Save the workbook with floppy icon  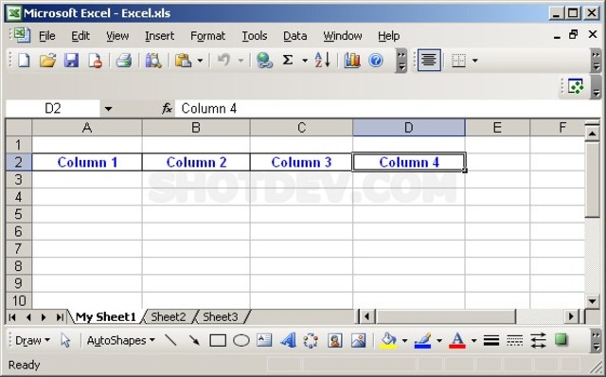(x=71, y=61)
